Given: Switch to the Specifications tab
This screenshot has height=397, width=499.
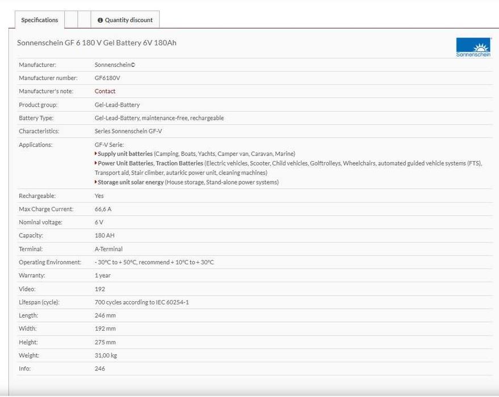Looking at the screenshot, I should pos(39,20).
